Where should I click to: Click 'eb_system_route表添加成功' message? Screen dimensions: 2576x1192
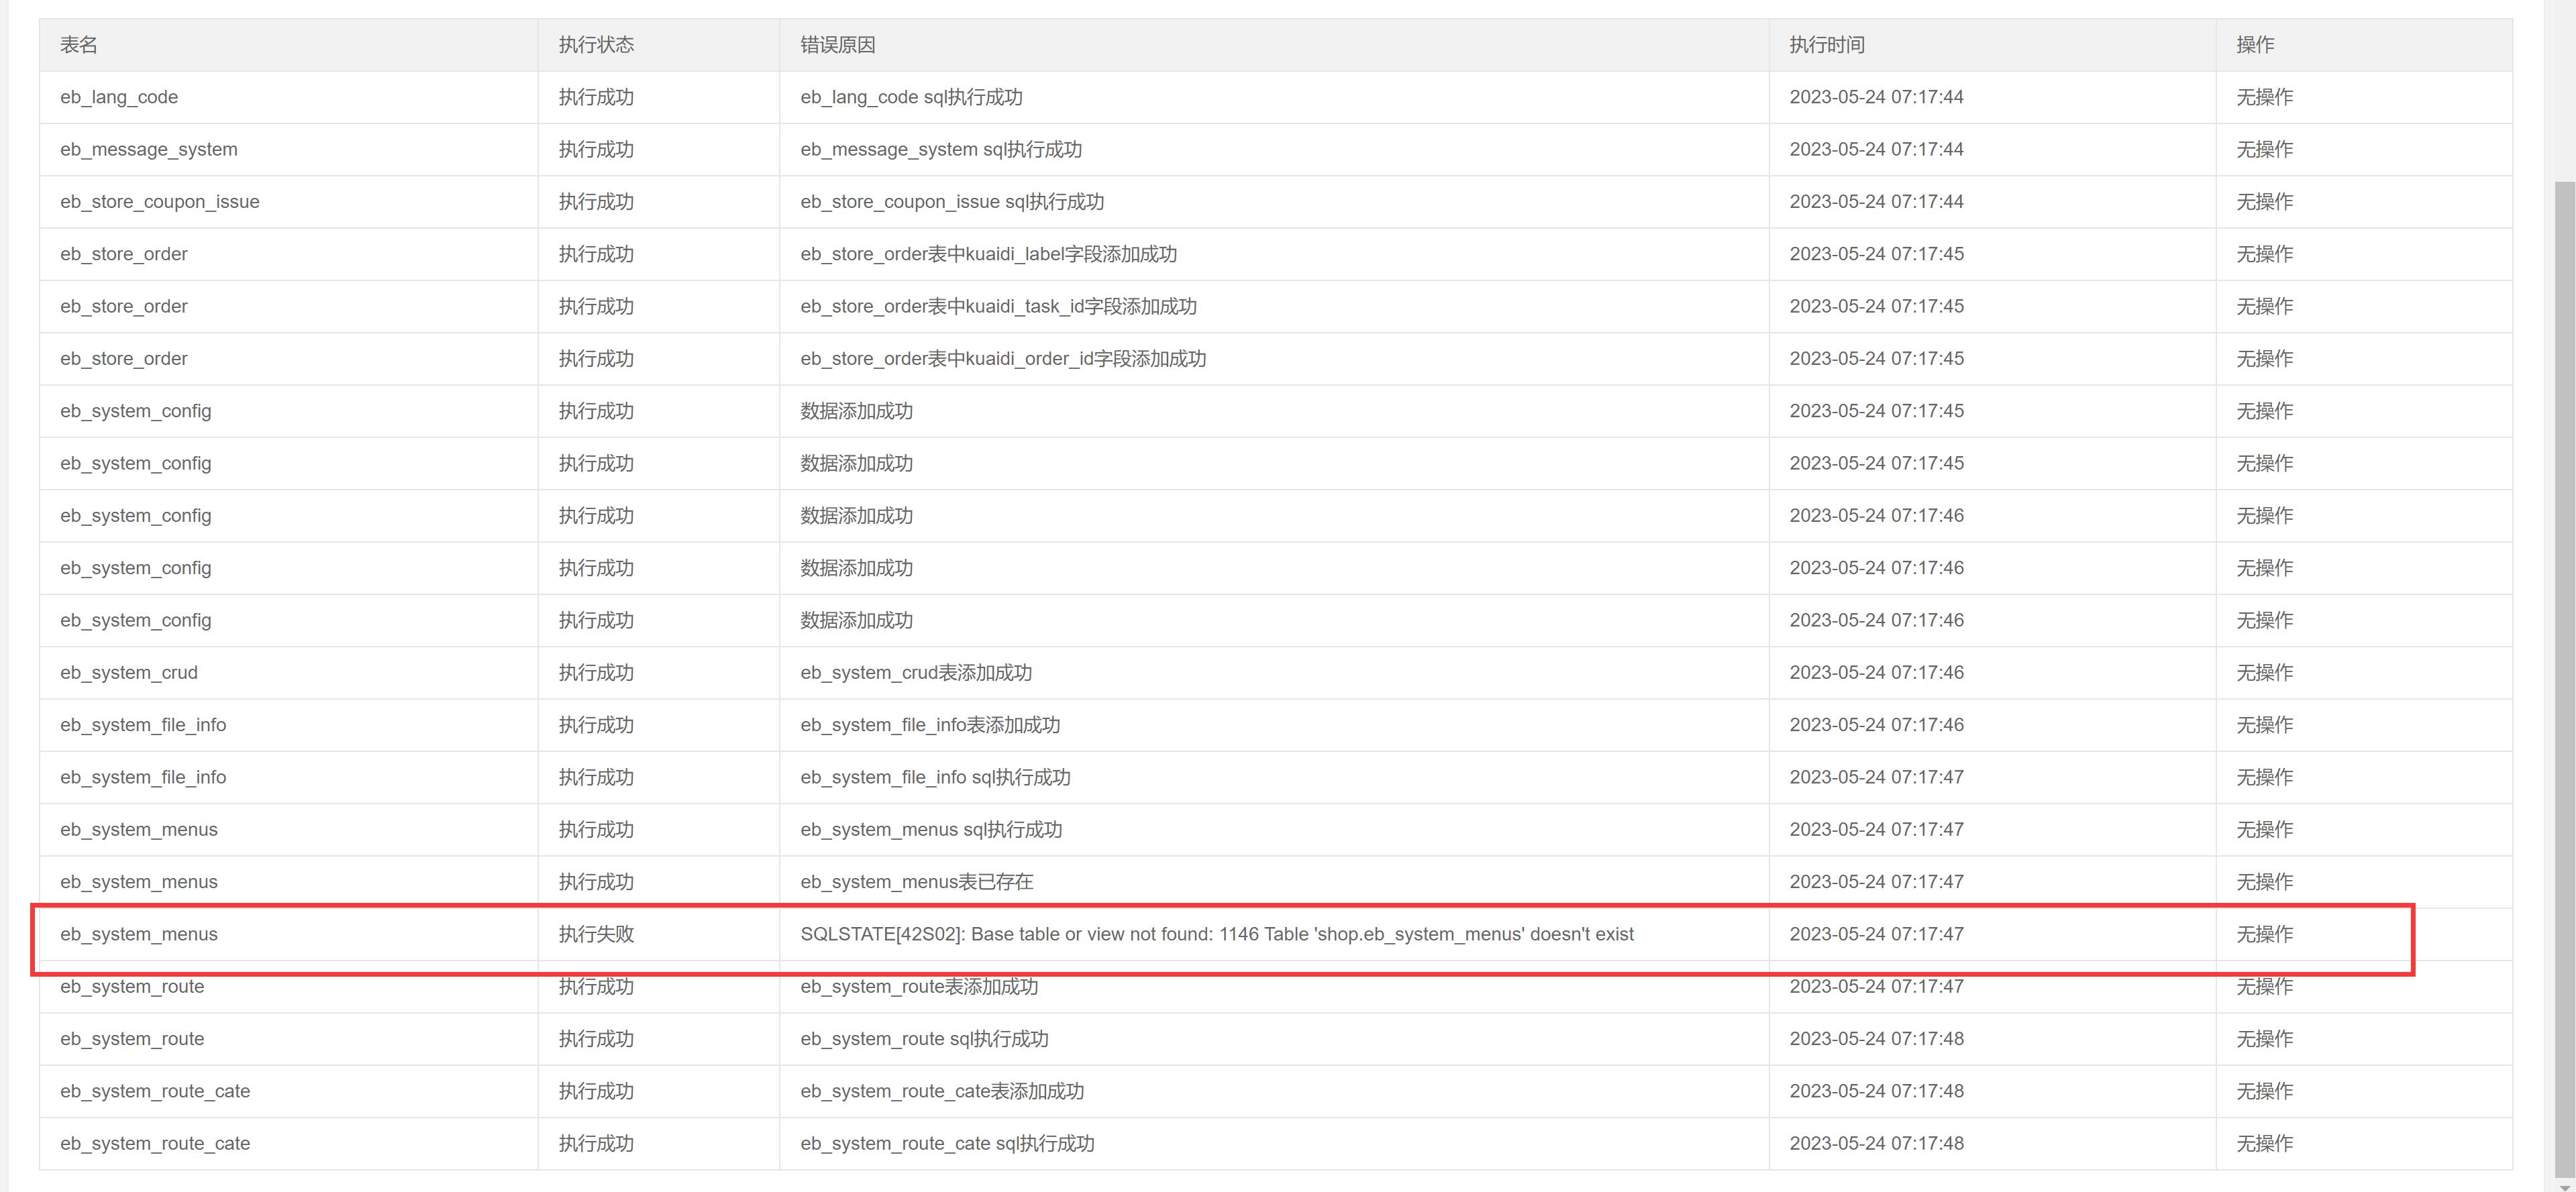click(919, 987)
